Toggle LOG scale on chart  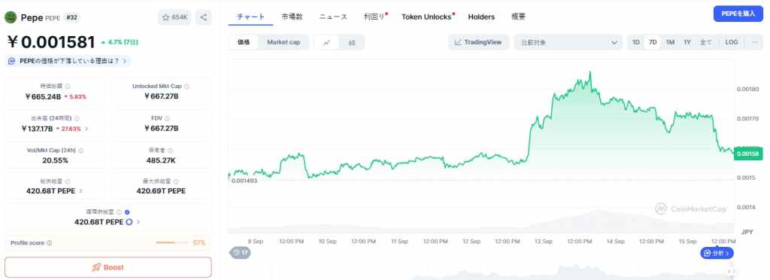(731, 42)
